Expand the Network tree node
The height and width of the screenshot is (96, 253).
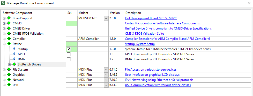(x=4, y=80)
